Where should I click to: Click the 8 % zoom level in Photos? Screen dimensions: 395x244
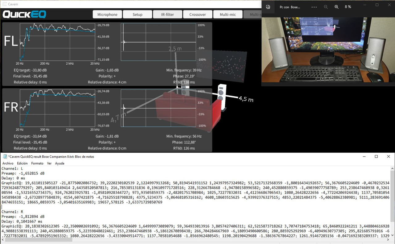pyautogui.click(x=347, y=7)
